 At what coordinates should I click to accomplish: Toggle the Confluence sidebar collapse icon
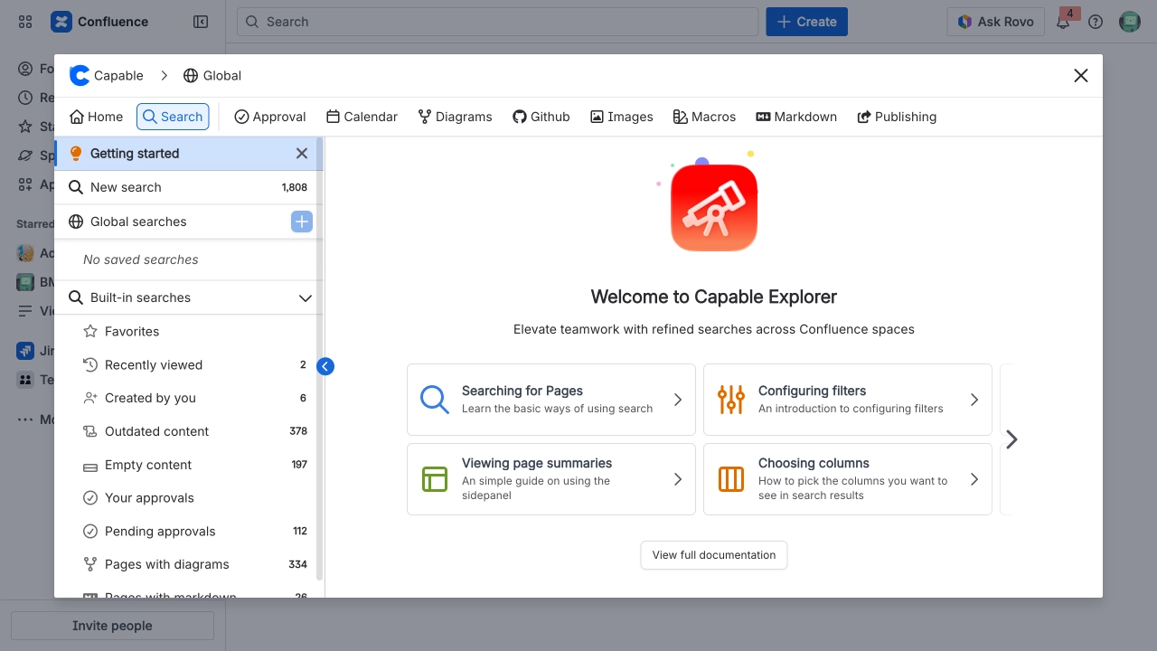tap(201, 22)
